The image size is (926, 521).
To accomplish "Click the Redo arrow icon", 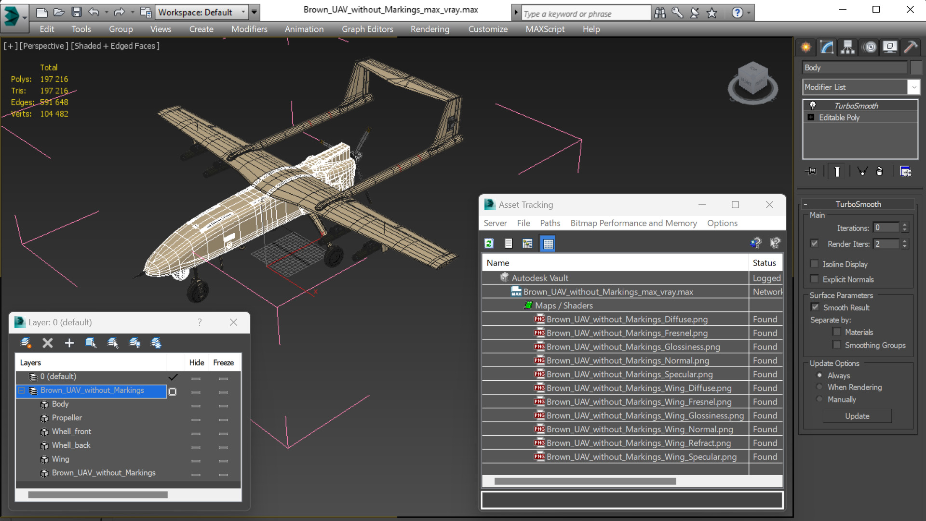I will tap(119, 12).
